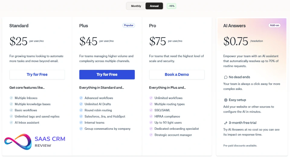
Task: Click checkmark icon beside AI Inbox assistant
Action: [x=11, y=123]
